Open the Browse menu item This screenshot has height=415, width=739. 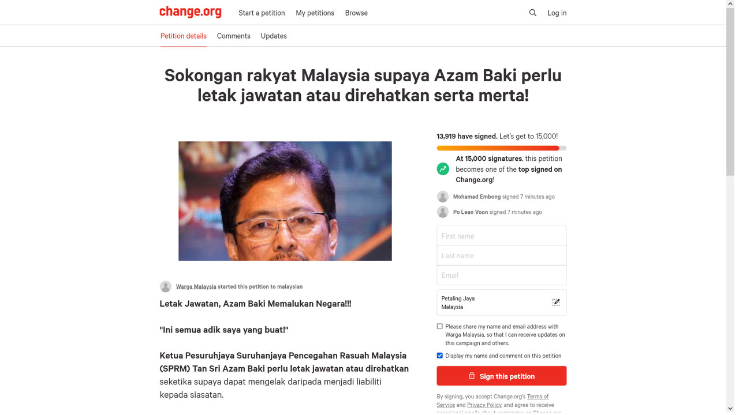pyautogui.click(x=356, y=13)
